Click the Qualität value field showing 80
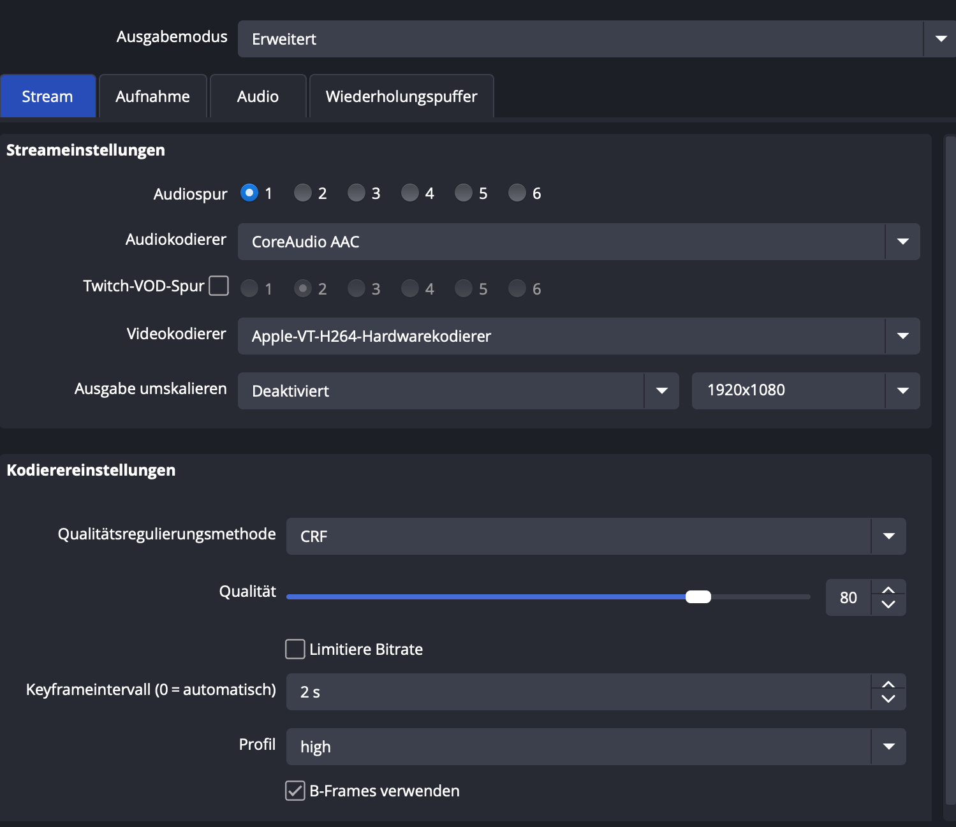The width and height of the screenshot is (956, 827). [x=848, y=597]
